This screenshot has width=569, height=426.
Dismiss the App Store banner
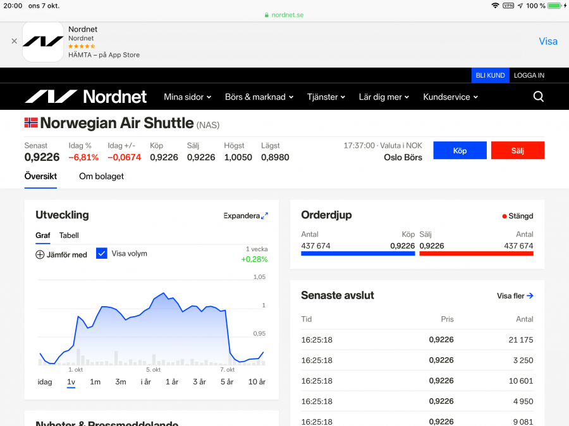click(14, 41)
